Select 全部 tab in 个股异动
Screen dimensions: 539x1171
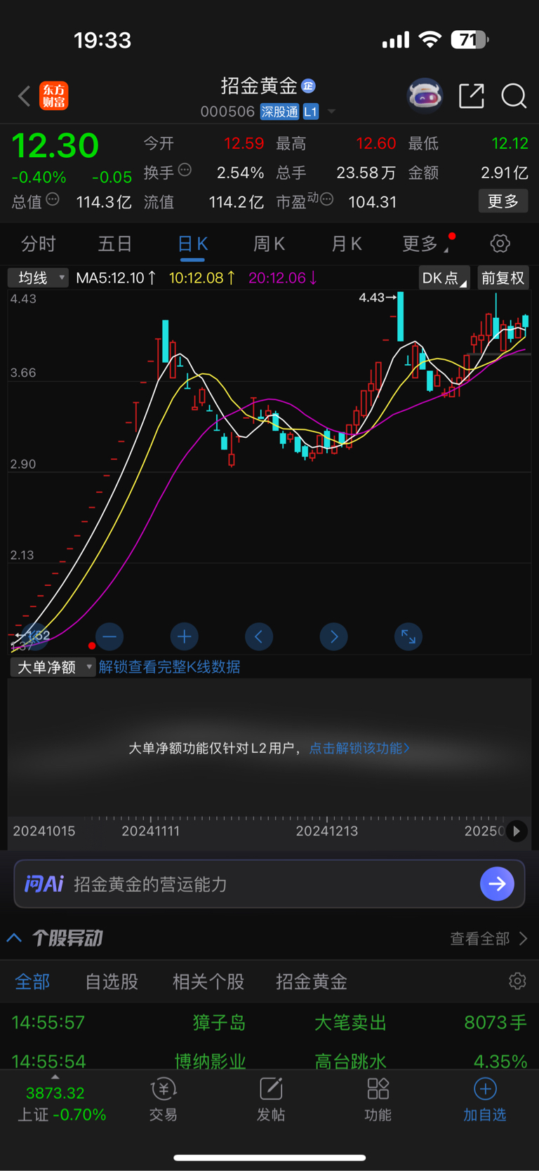[x=32, y=982]
